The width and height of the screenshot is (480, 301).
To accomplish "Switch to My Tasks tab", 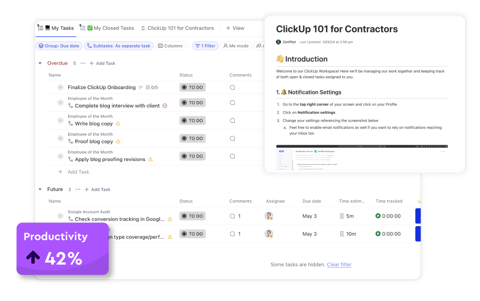I will click(56, 28).
